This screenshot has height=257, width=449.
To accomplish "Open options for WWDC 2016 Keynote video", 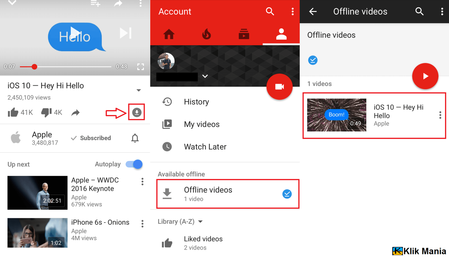I will coord(142,181).
